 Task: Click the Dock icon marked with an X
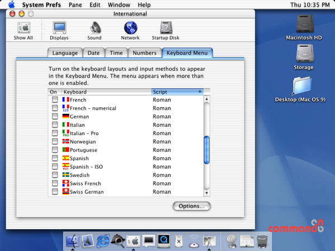click(179, 242)
